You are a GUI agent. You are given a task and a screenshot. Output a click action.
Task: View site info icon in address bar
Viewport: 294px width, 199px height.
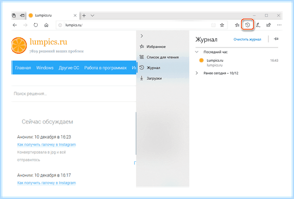point(60,25)
